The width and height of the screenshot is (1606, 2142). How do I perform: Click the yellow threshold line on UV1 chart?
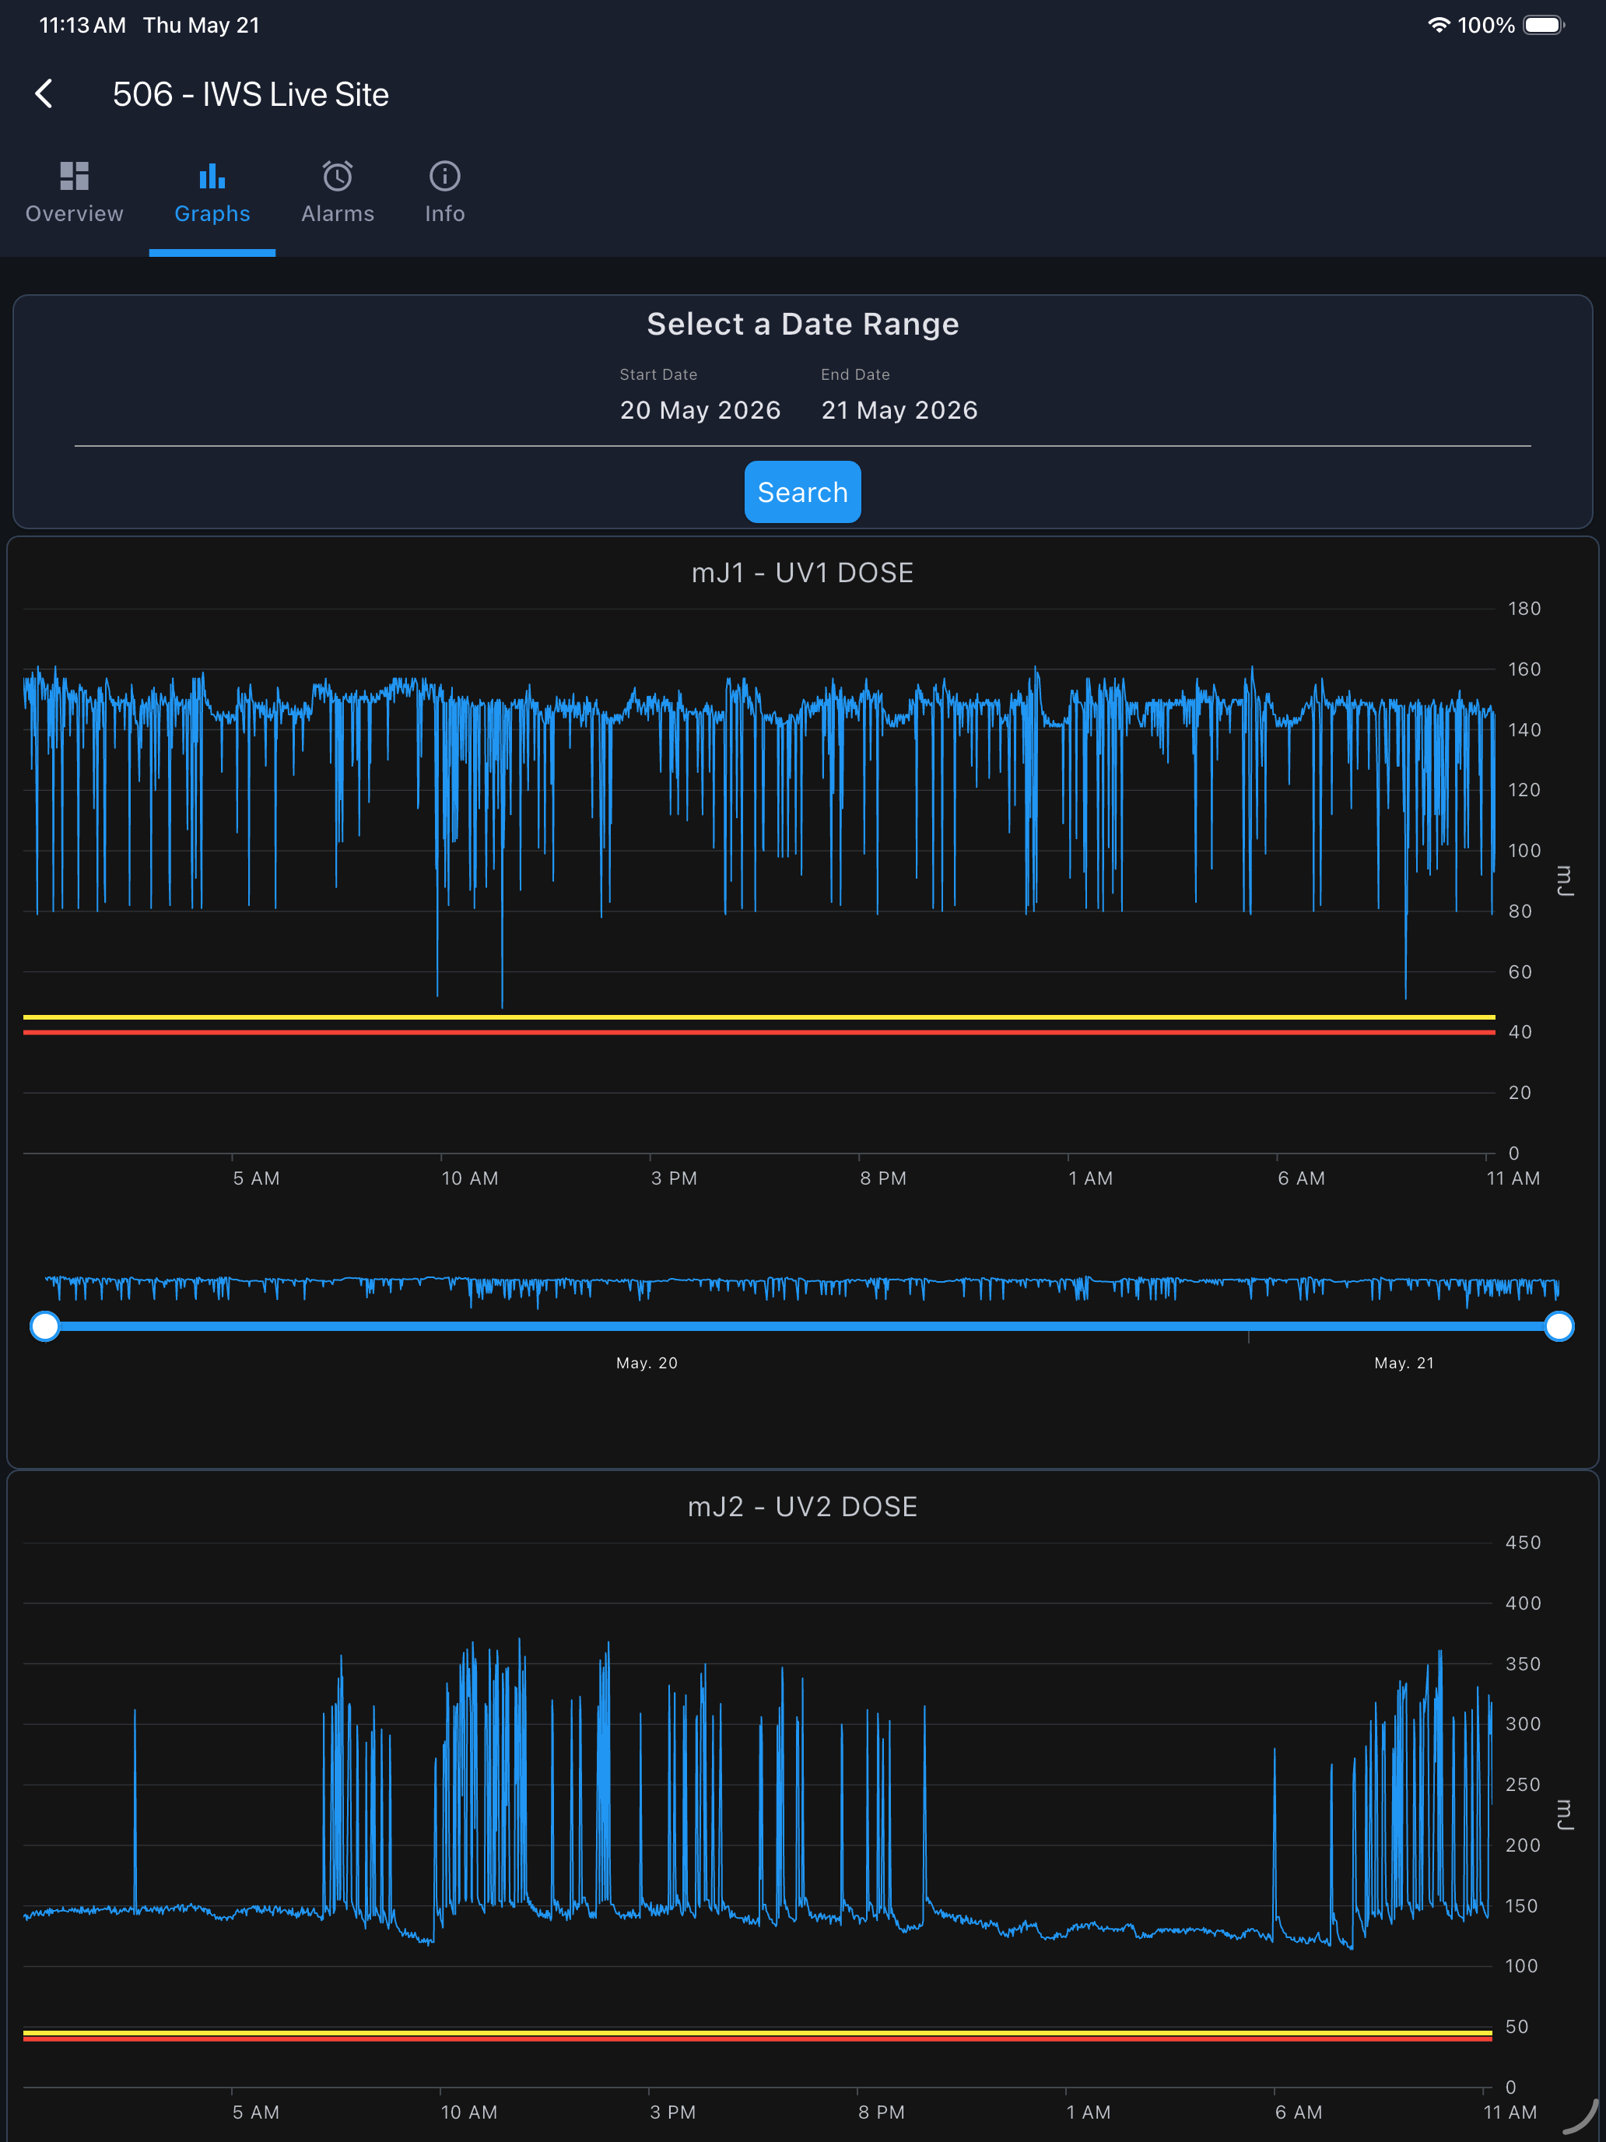[x=759, y=1017]
